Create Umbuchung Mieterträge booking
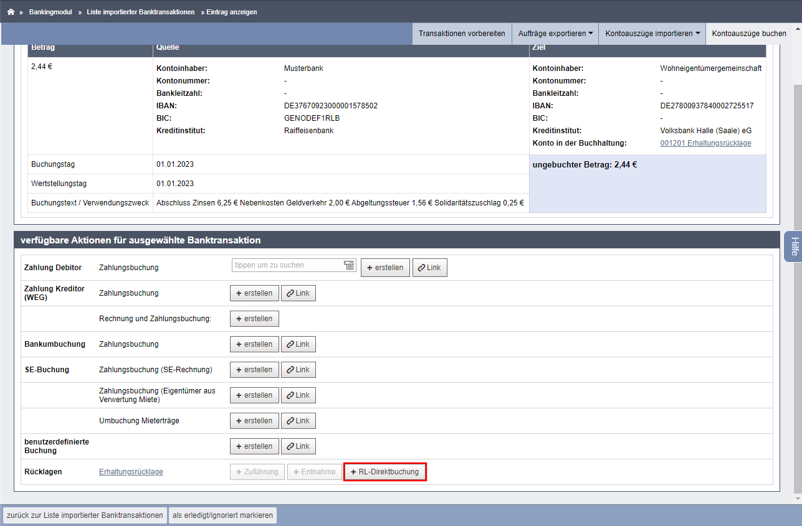This screenshot has height=526, width=802. coord(254,421)
